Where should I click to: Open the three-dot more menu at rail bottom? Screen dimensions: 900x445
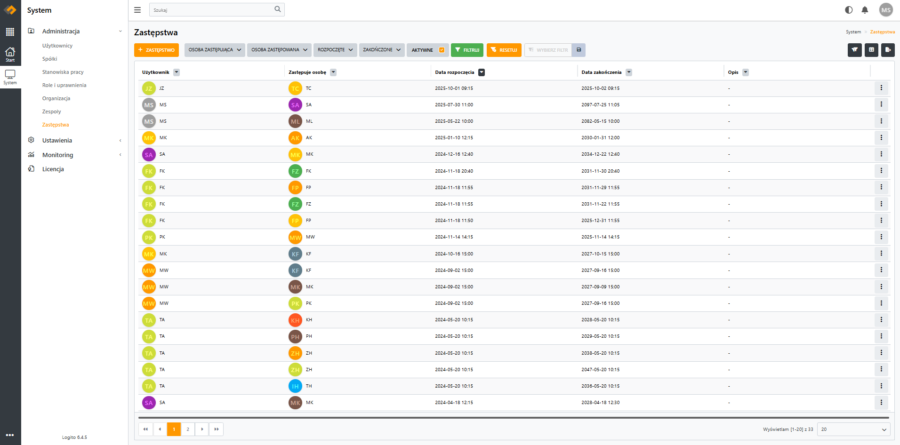[10, 435]
